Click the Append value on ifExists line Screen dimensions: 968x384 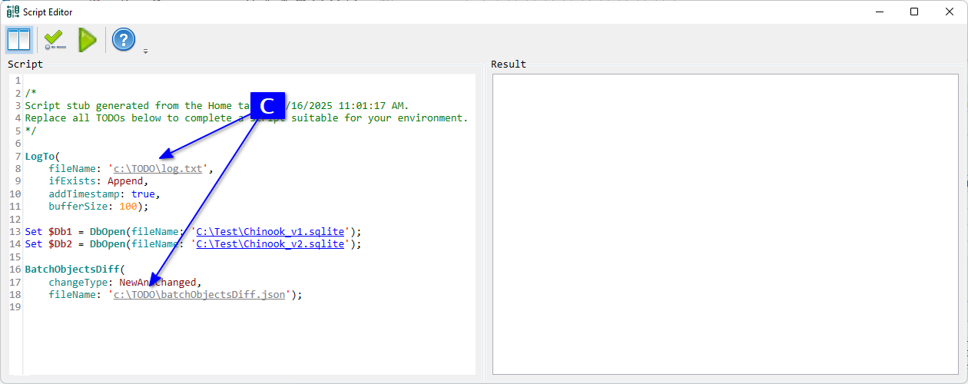pyautogui.click(x=124, y=181)
